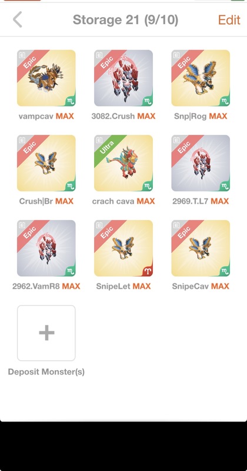Tap the green Scorpio badge on SnipeCav
Image resolution: width=247 pixels, height=471 pixels.
coord(224,270)
